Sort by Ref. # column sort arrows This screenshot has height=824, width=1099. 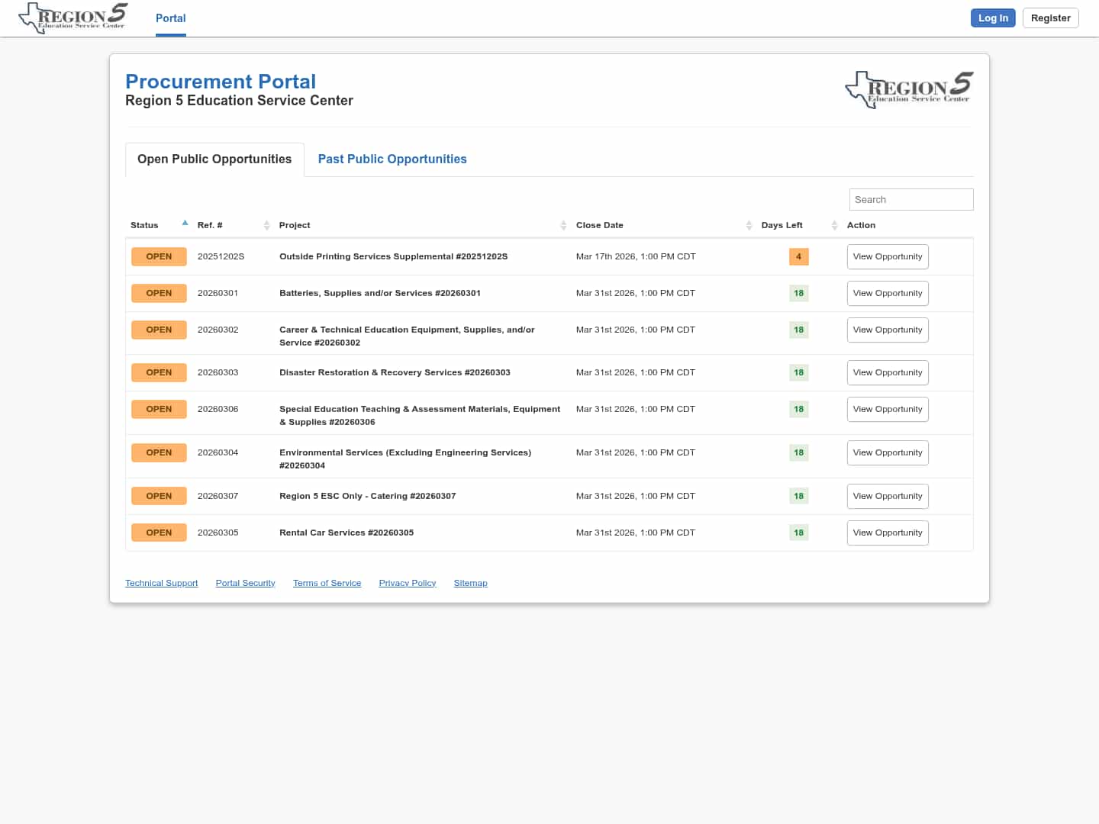point(266,225)
